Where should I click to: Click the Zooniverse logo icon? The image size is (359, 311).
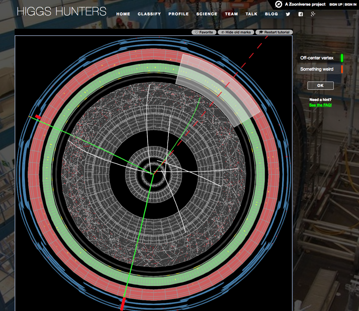click(279, 4)
